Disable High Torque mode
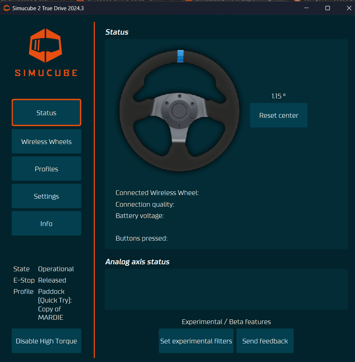Viewport: 355px width, 362px height. 46,340
